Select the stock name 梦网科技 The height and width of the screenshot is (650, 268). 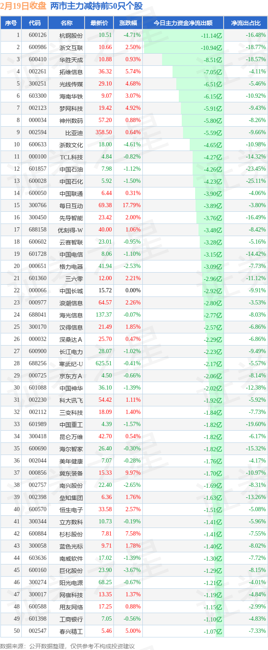pyautogui.click(x=71, y=109)
